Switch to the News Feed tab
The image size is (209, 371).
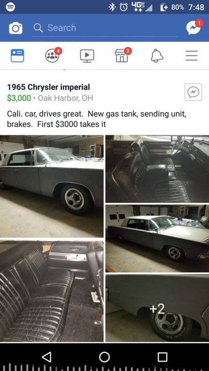[17, 56]
